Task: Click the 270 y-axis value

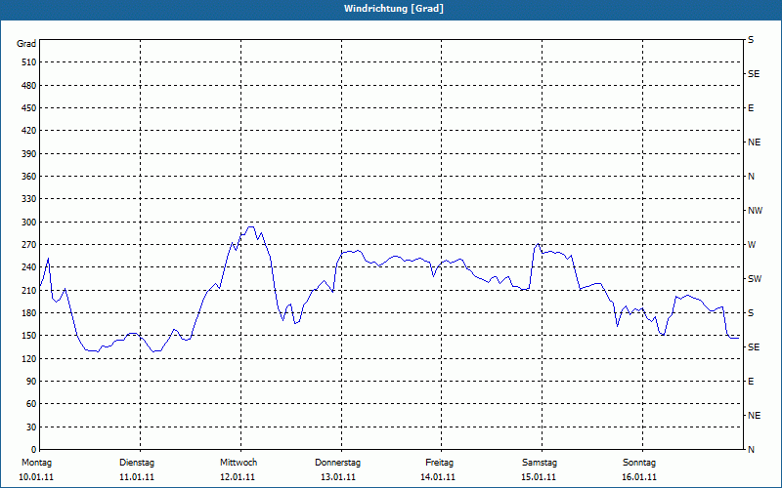Action: (29, 245)
